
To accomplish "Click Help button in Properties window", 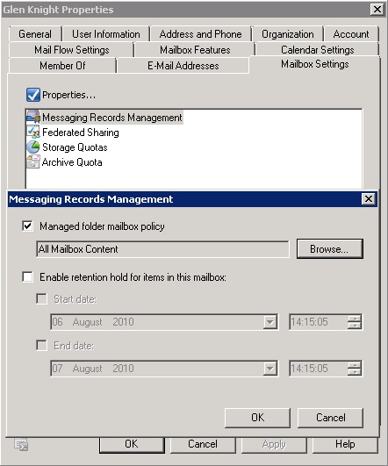I will pyautogui.click(x=345, y=444).
